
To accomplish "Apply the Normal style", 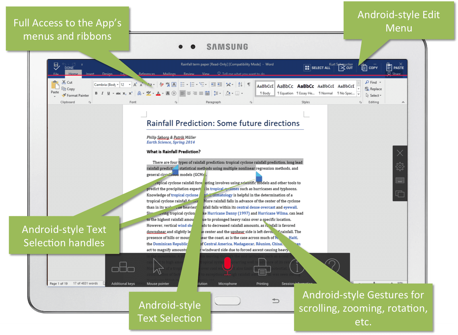I will 326,89.
